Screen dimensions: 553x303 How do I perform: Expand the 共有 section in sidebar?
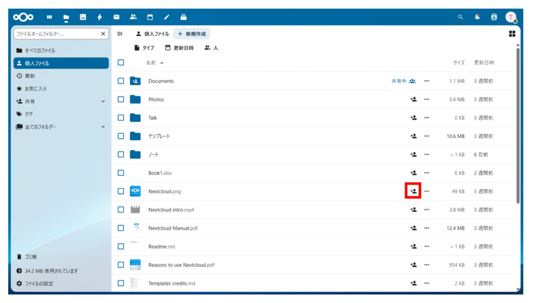click(x=103, y=101)
